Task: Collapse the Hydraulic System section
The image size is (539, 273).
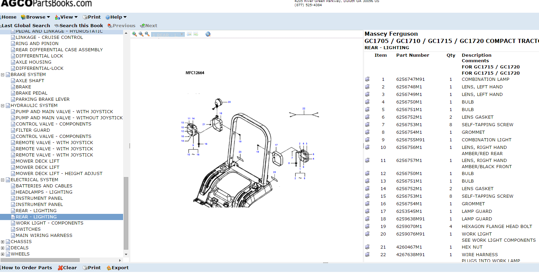Action: 3,106
